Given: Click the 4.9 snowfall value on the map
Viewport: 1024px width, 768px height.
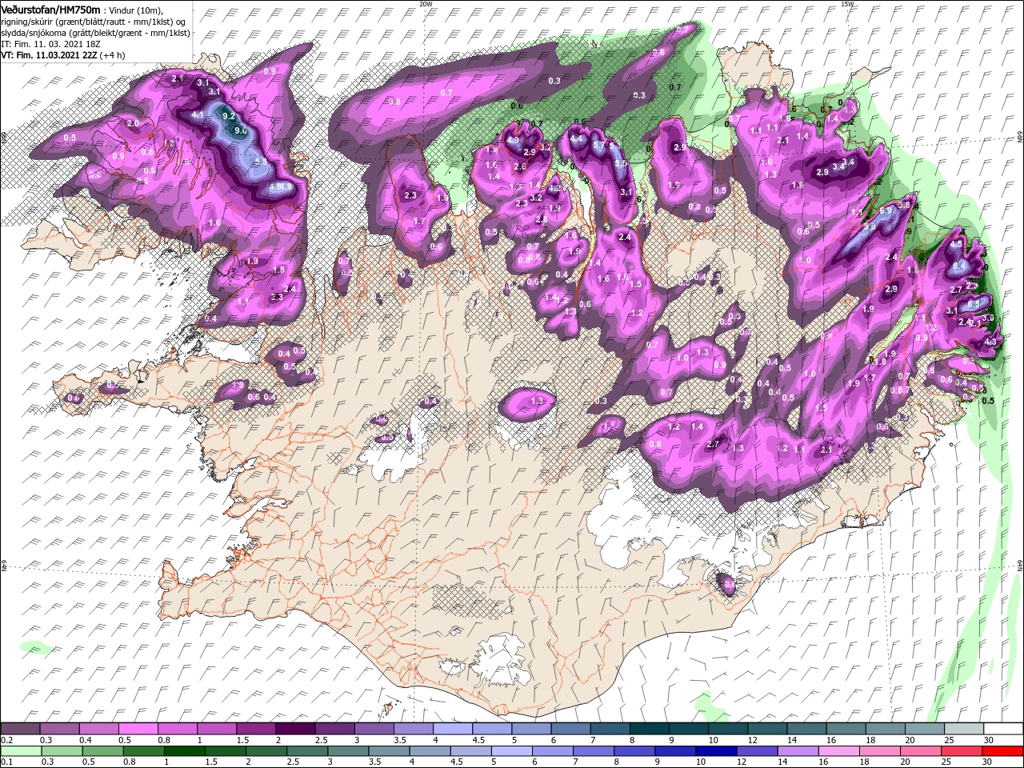Looking at the screenshot, I should coord(513,141).
